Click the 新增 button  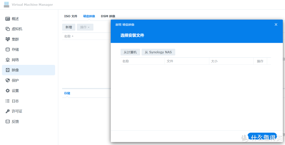pyautogui.click(x=69, y=27)
